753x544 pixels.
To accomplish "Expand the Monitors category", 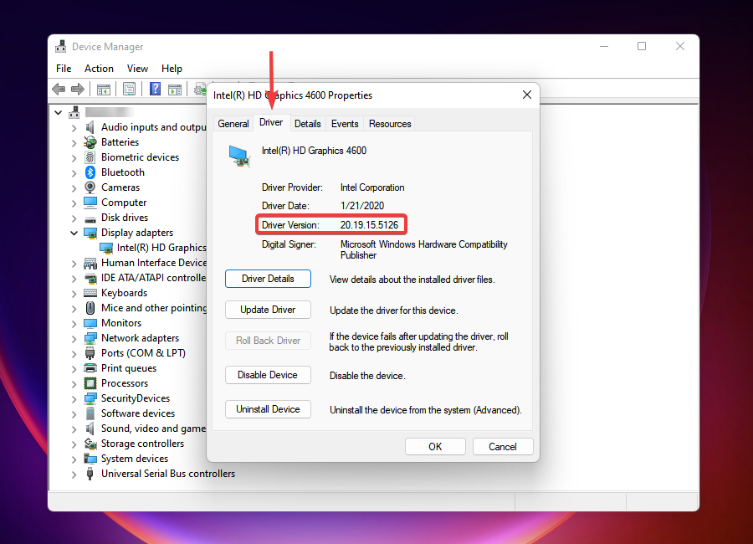I will 74,323.
